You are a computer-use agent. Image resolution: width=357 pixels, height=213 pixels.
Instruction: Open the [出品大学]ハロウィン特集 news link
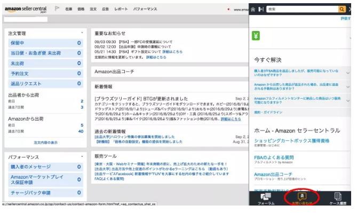point(134,137)
